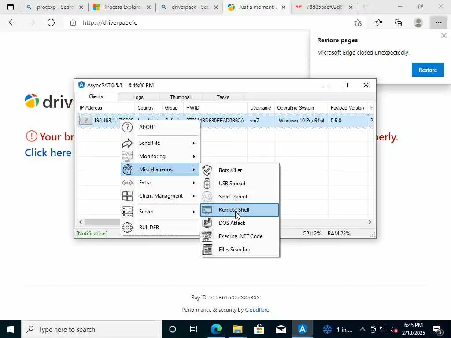The width and height of the screenshot is (451, 338).
Task: Click the USB Spread icon
Action: coord(207,184)
